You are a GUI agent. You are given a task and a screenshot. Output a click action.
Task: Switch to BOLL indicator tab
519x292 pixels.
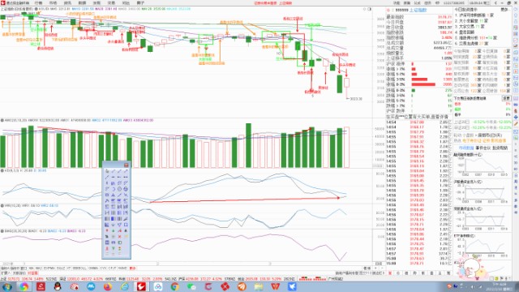click(79, 268)
